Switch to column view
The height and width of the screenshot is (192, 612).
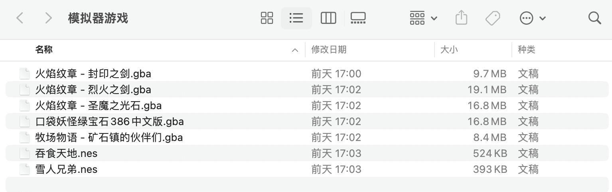point(328,18)
